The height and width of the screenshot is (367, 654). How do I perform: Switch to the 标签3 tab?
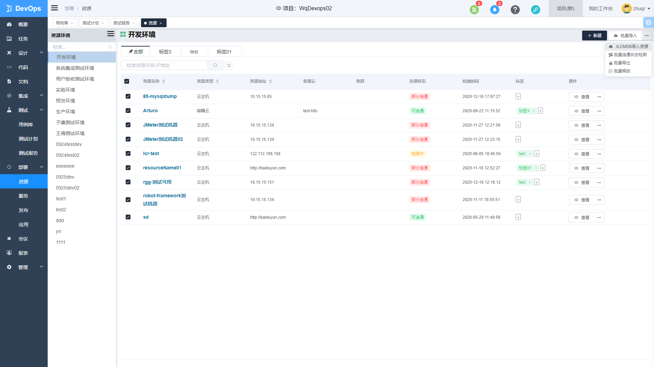pyautogui.click(x=165, y=52)
